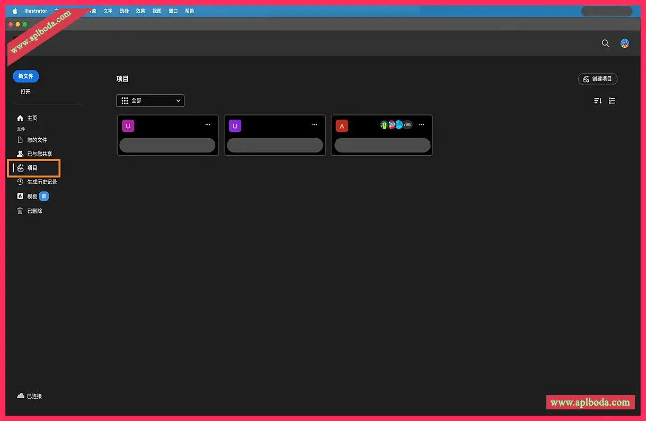Open 模板 templates in sidebar
Screen dimensions: 646x421
(x=32, y=196)
